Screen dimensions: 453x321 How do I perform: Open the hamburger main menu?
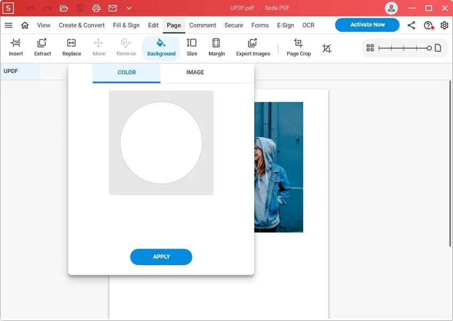click(9, 25)
